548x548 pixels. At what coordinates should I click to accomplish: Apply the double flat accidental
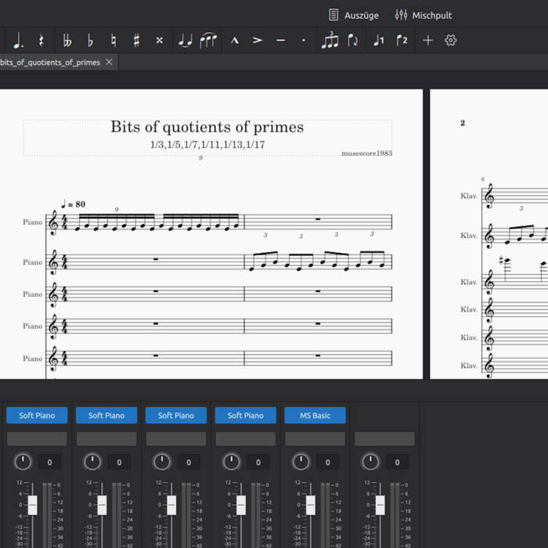coord(67,41)
